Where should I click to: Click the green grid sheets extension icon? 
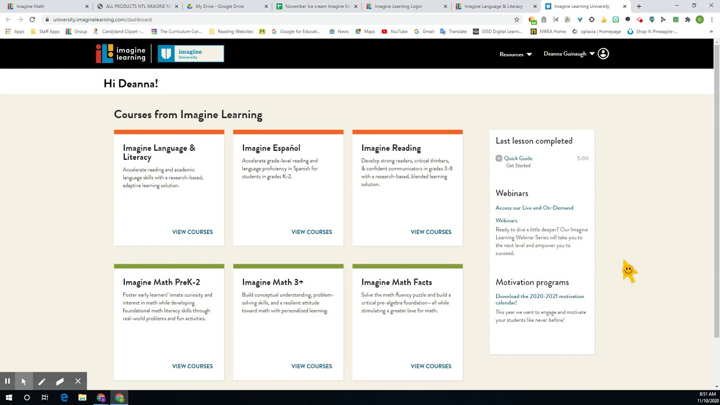pos(676,20)
